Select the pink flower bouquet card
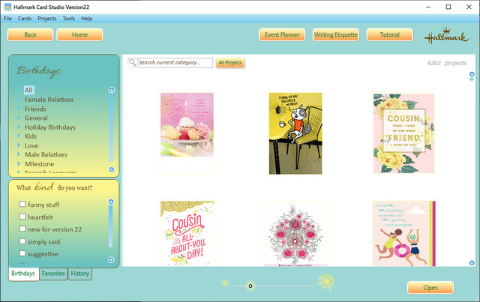This screenshot has width=480, height=302. coord(295,233)
